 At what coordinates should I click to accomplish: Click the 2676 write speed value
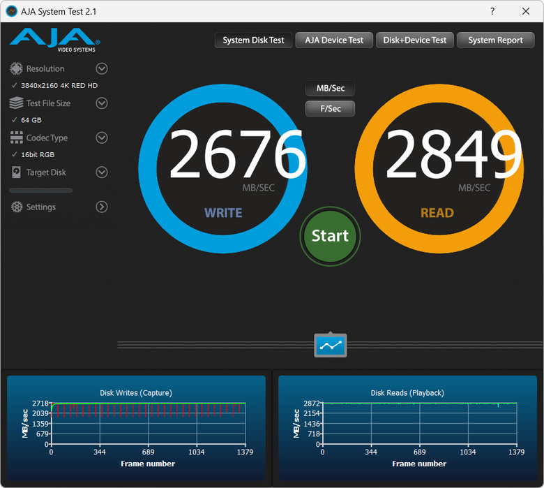238,154
